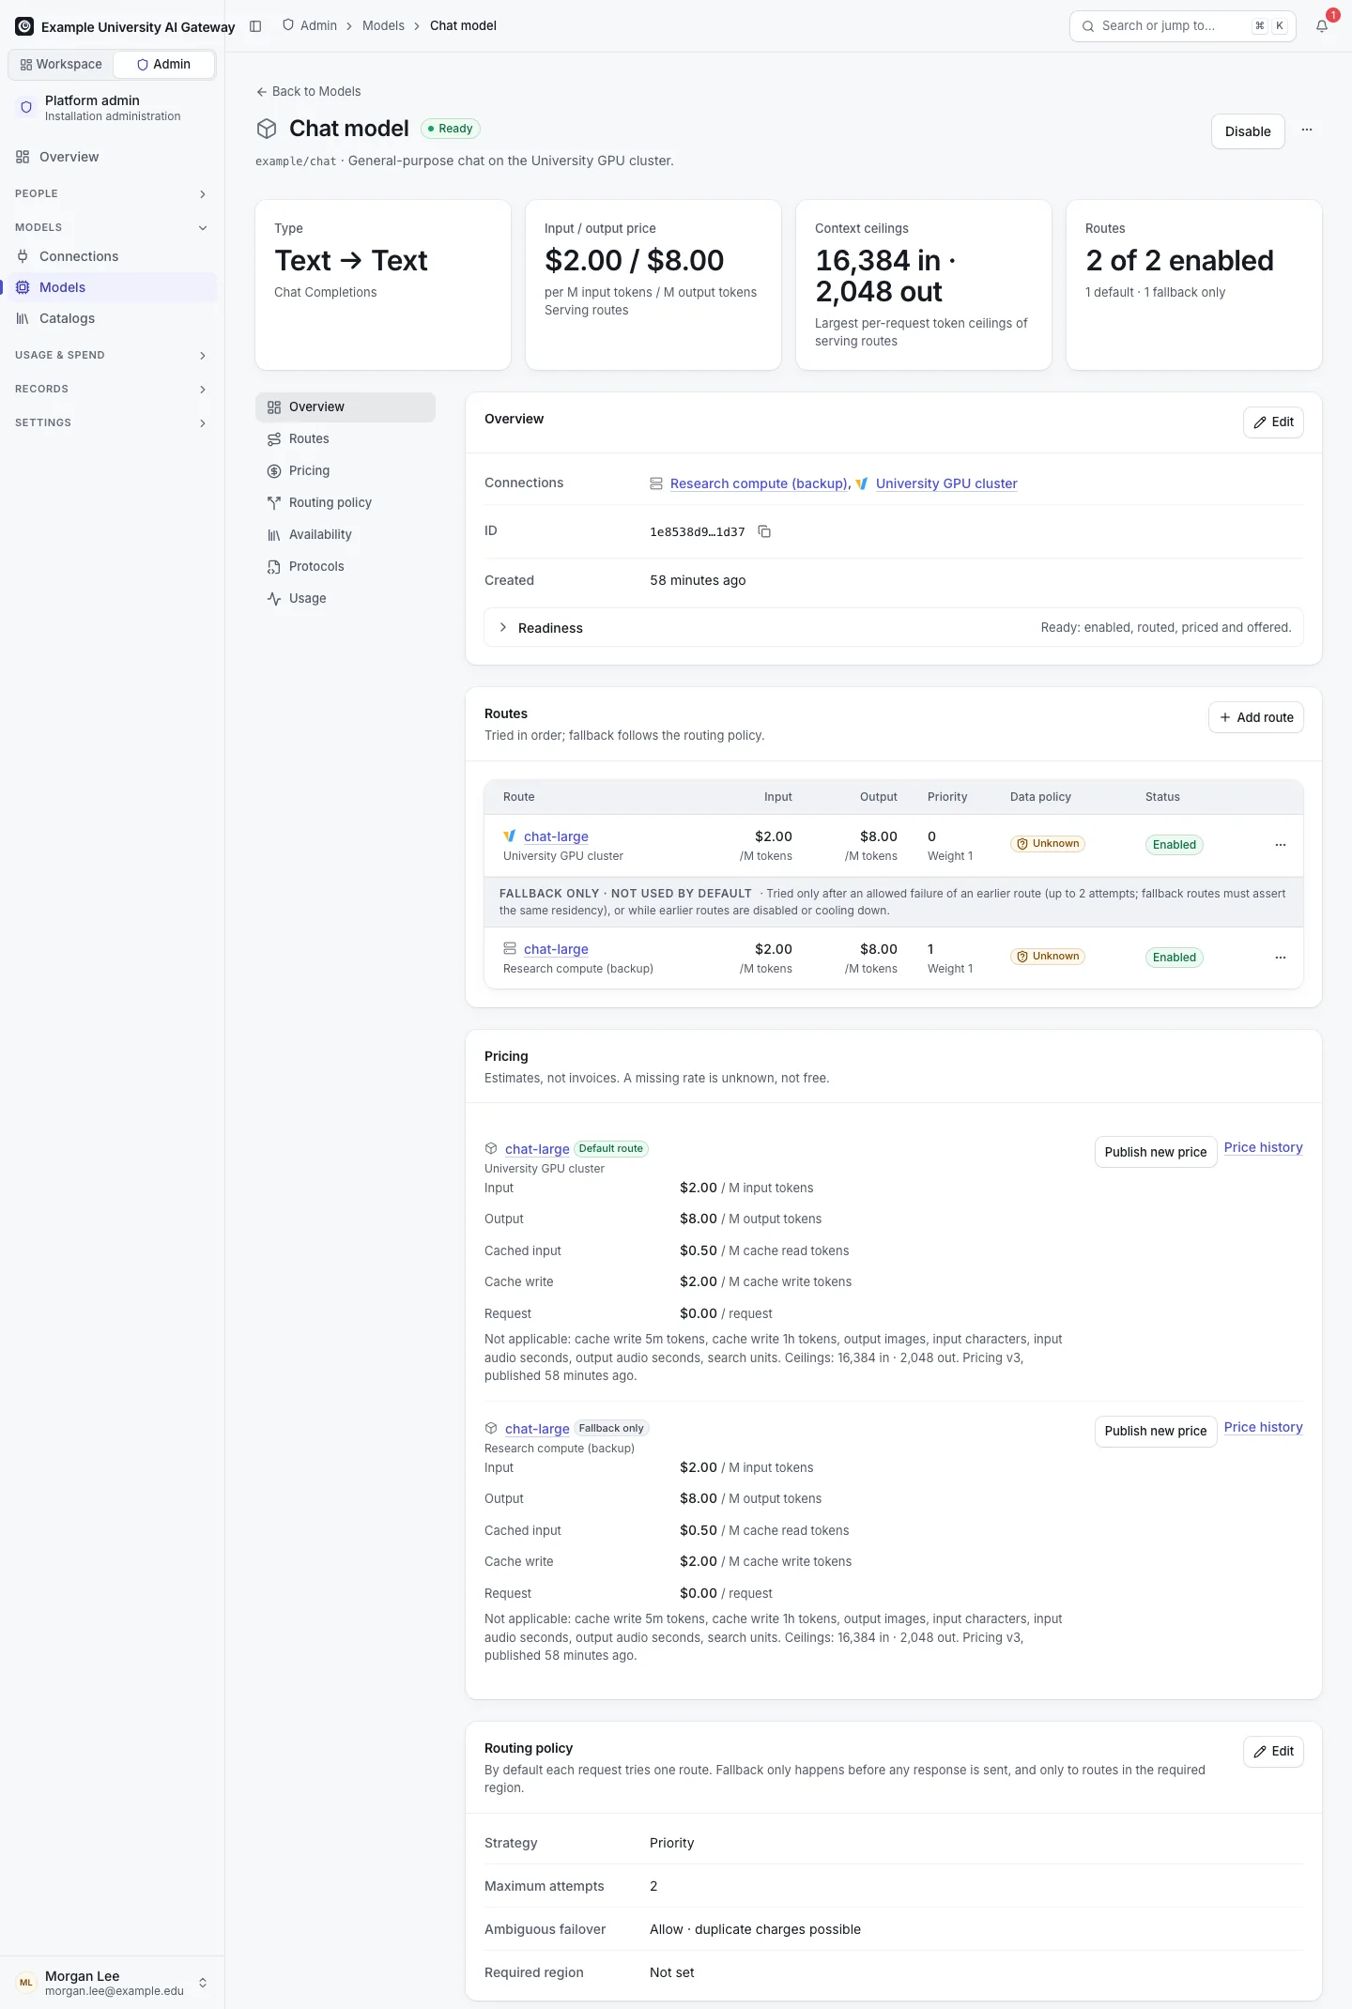1352x2009 pixels.
Task: Edit the Overview card
Action: tap(1273, 422)
